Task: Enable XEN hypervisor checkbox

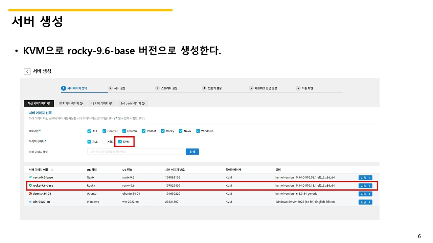Action: [104, 142]
